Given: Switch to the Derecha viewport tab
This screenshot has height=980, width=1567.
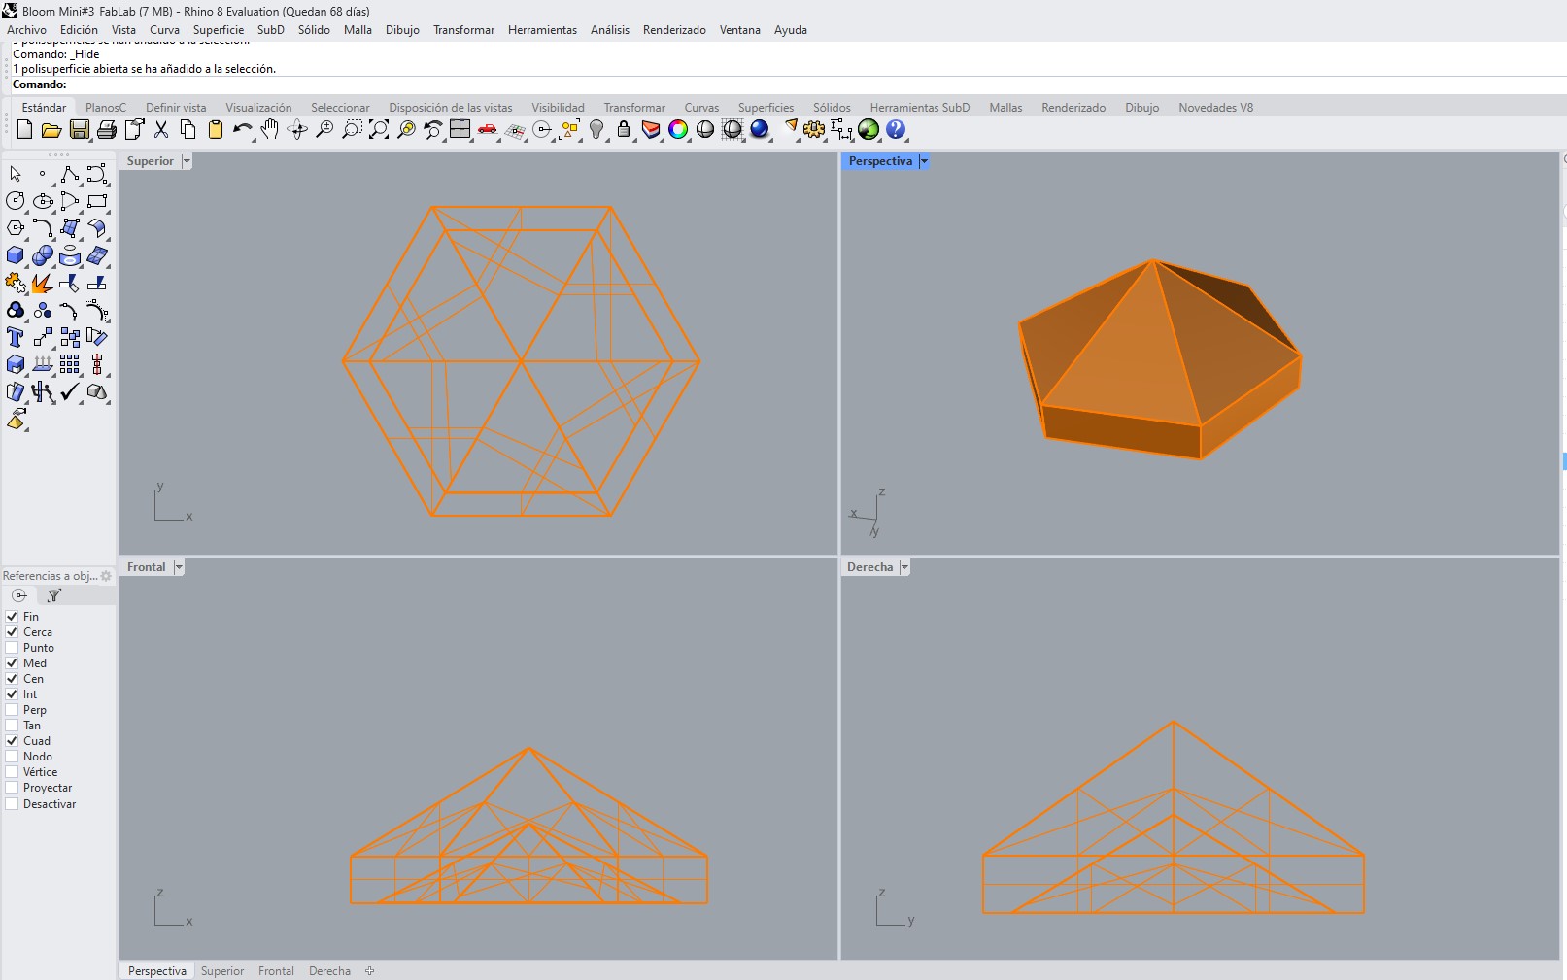Looking at the screenshot, I should pyautogui.click(x=328, y=970).
